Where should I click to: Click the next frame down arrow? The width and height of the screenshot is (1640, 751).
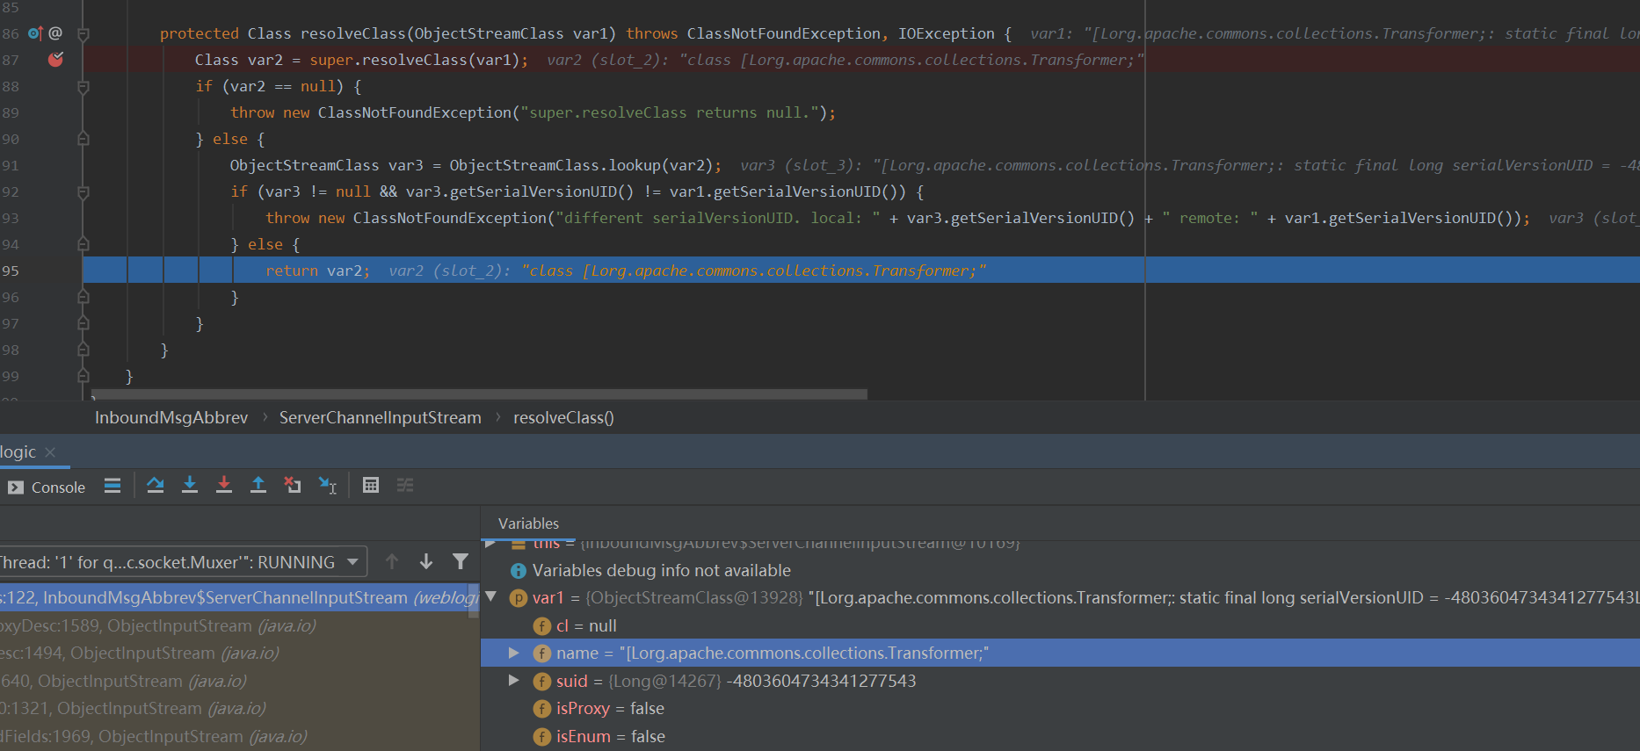pyautogui.click(x=426, y=561)
